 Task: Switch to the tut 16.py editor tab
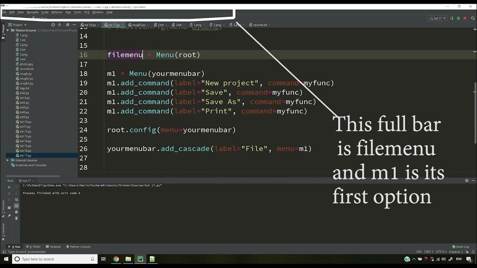point(90,25)
